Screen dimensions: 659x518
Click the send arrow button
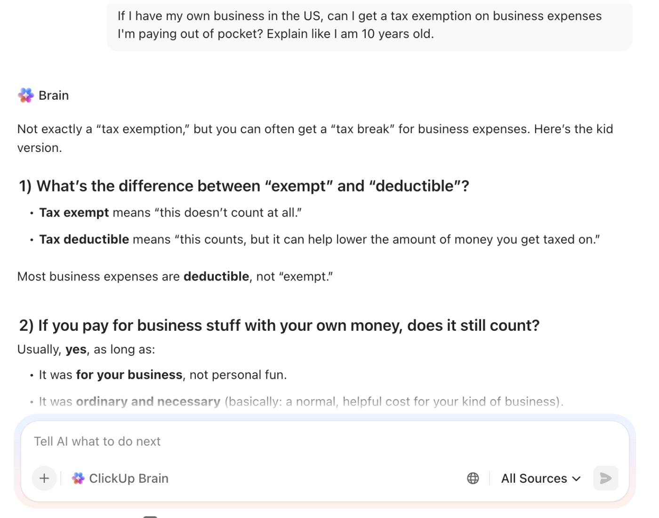605,478
